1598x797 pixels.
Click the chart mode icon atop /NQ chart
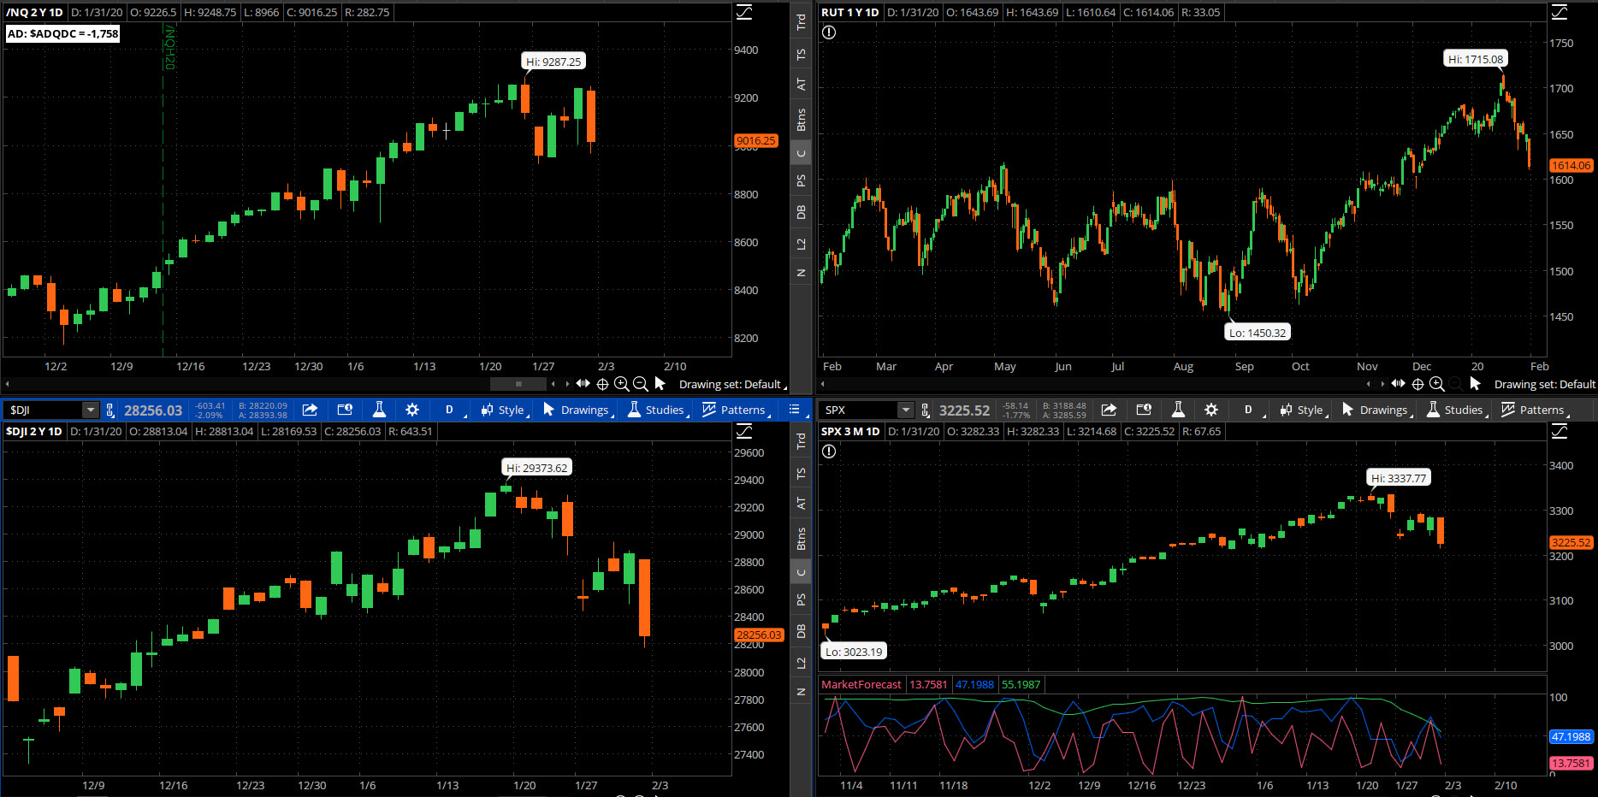pos(744,12)
